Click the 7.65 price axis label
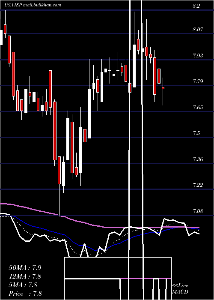 tap(198, 107)
